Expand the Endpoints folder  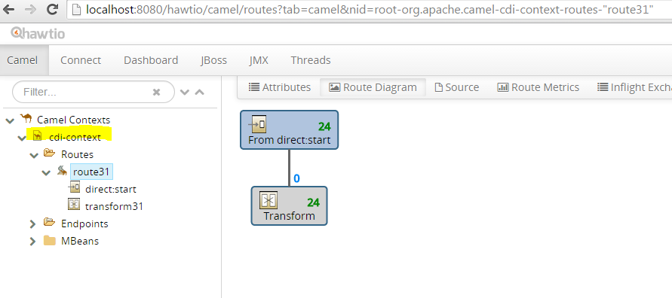pos(32,224)
